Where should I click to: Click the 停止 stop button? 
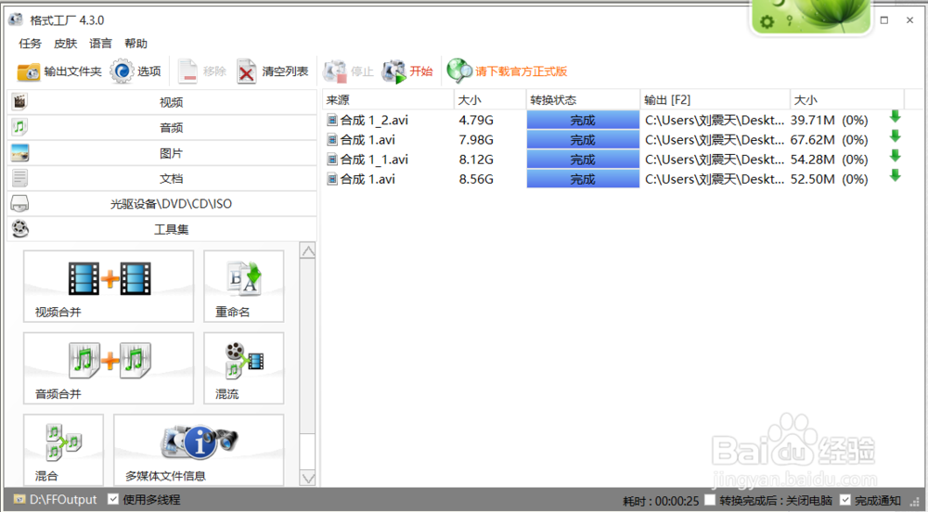pyautogui.click(x=348, y=71)
